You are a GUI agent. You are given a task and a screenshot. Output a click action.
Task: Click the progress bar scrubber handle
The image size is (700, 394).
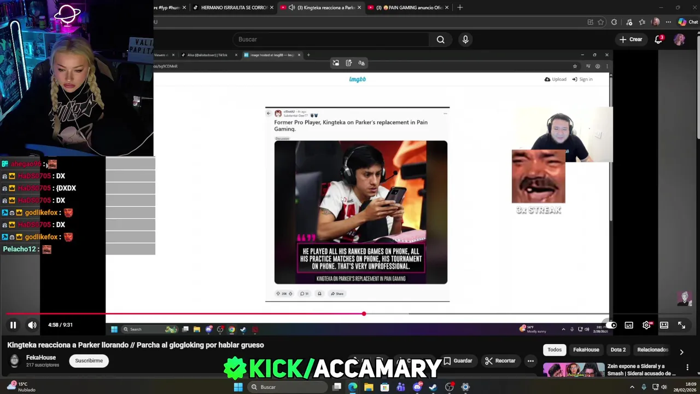pos(364,314)
